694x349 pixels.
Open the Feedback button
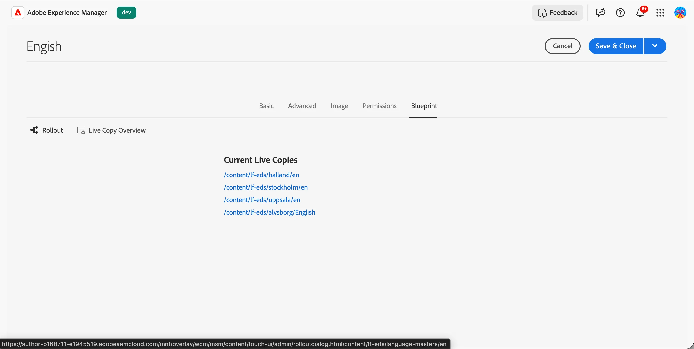557,13
